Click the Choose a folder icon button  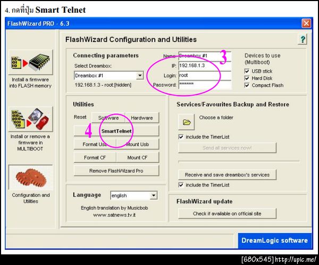(187, 122)
